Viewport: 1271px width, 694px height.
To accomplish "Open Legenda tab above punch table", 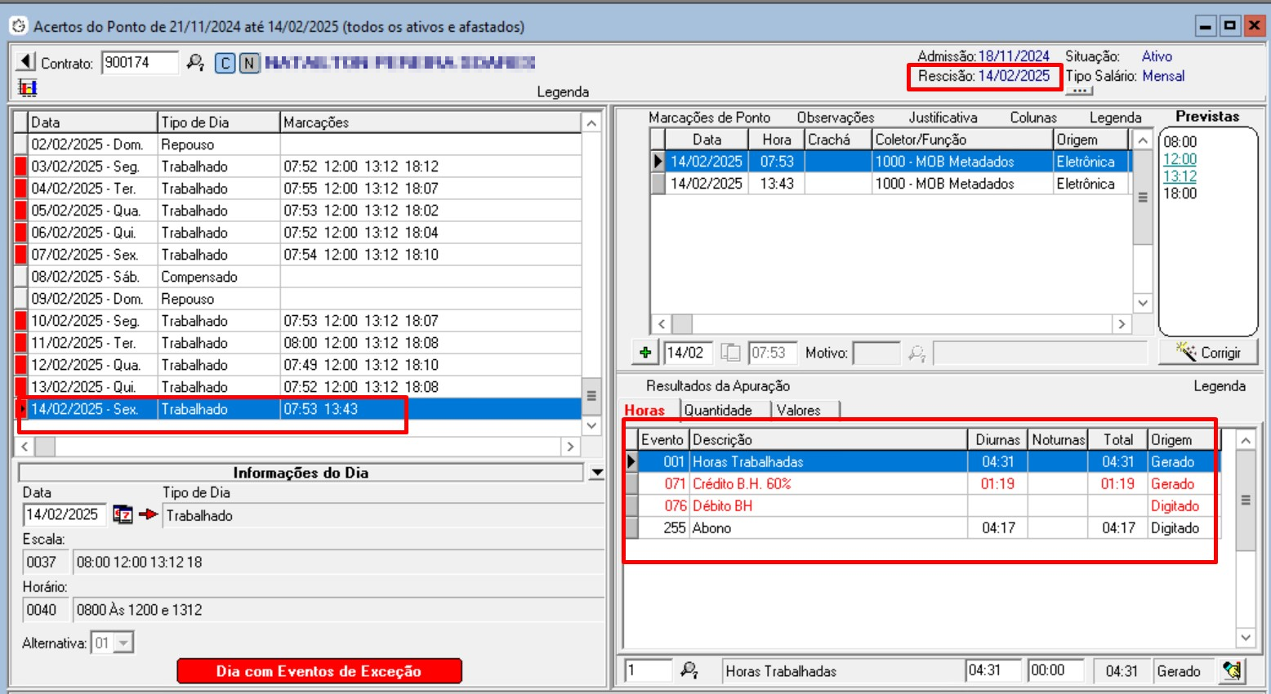I will pyautogui.click(x=1115, y=118).
